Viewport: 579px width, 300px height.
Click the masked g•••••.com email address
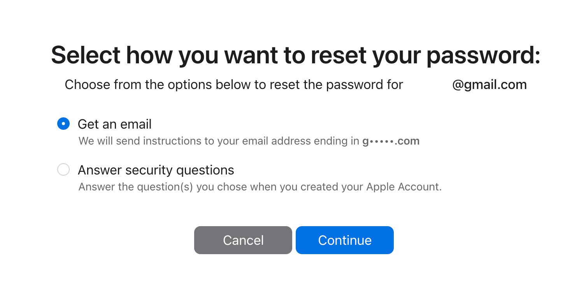pos(391,141)
